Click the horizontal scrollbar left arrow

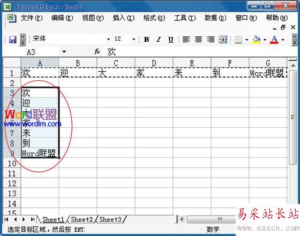pyautogui.click(x=182, y=219)
